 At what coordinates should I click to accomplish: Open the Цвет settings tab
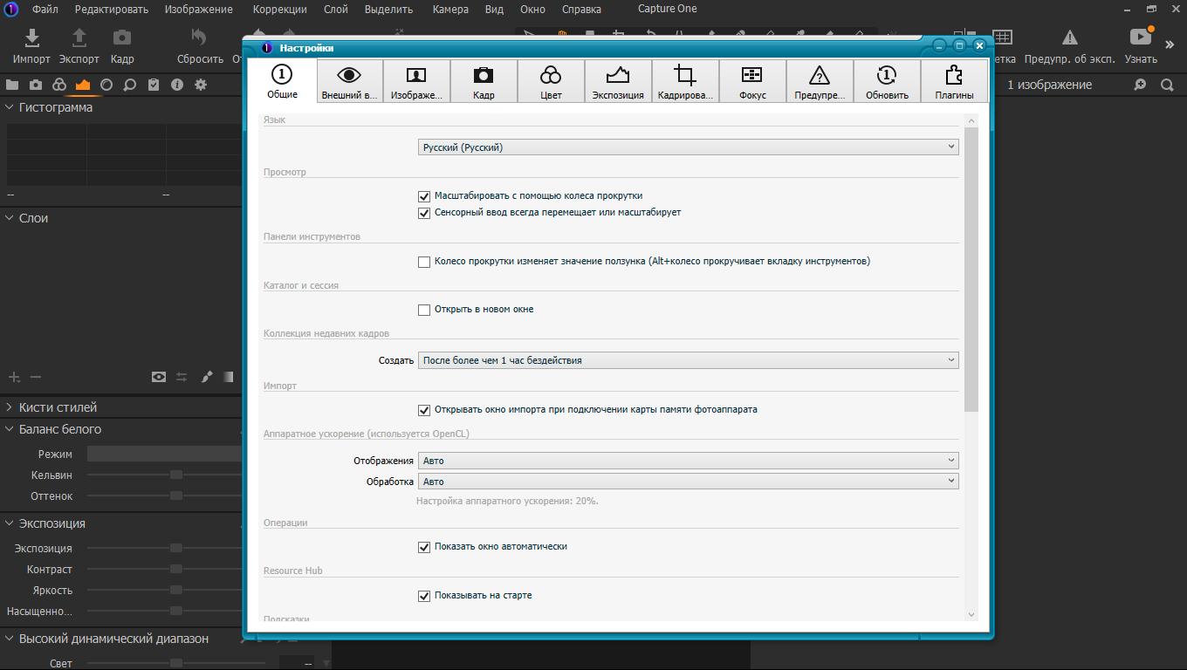click(x=551, y=81)
